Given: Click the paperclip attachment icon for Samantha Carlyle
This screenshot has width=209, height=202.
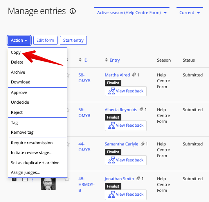Looking at the screenshot, I should coord(142,144).
